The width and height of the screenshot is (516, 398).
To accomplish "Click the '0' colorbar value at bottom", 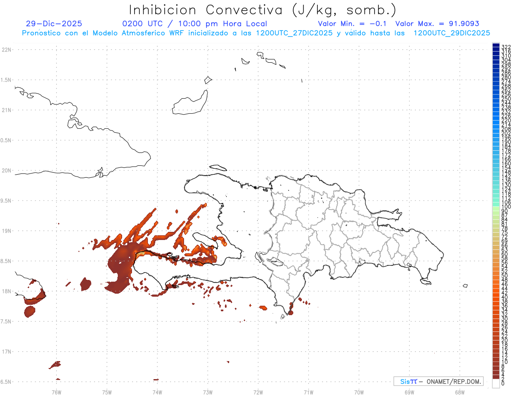I will pos(503,383).
